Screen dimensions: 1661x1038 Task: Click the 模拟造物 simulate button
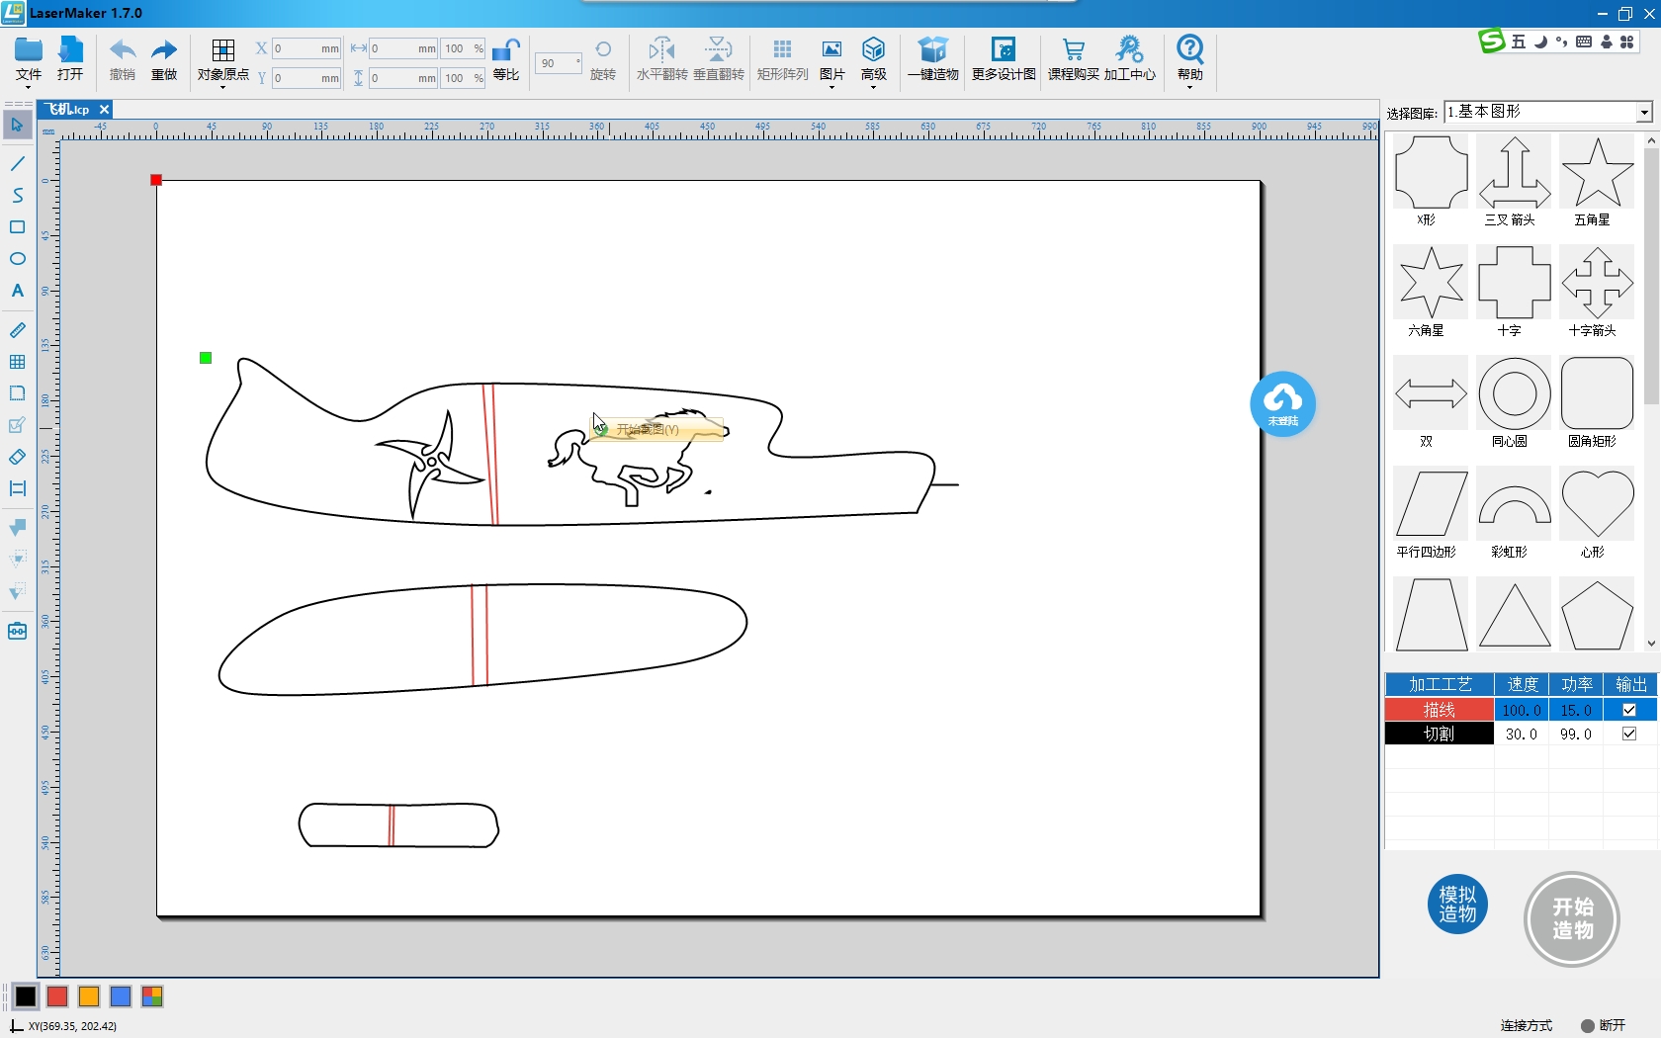pos(1457,905)
